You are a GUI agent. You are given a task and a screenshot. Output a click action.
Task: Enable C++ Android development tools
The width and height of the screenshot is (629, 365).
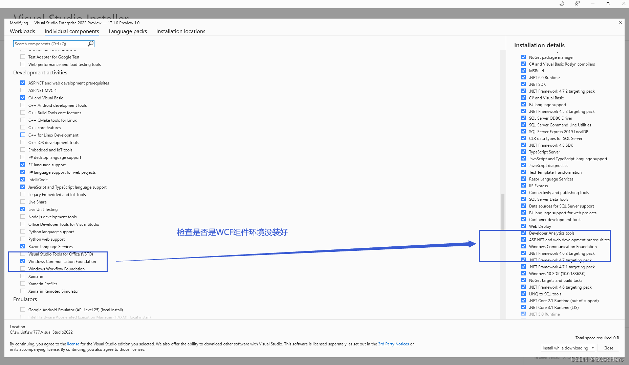click(x=23, y=105)
